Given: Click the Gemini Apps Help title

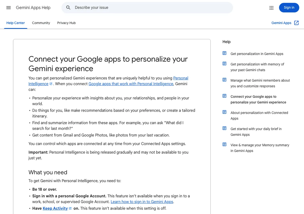Looking at the screenshot, I should 33,8.
